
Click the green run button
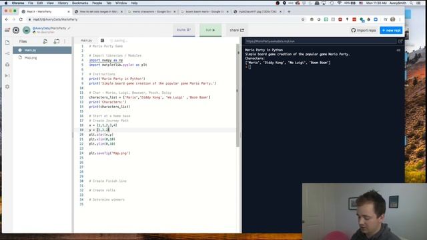coord(210,30)
